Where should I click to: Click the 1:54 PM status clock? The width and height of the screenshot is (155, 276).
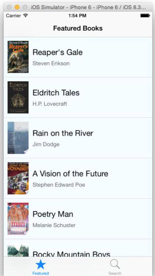pyautogui.click(x=77, y=16)
